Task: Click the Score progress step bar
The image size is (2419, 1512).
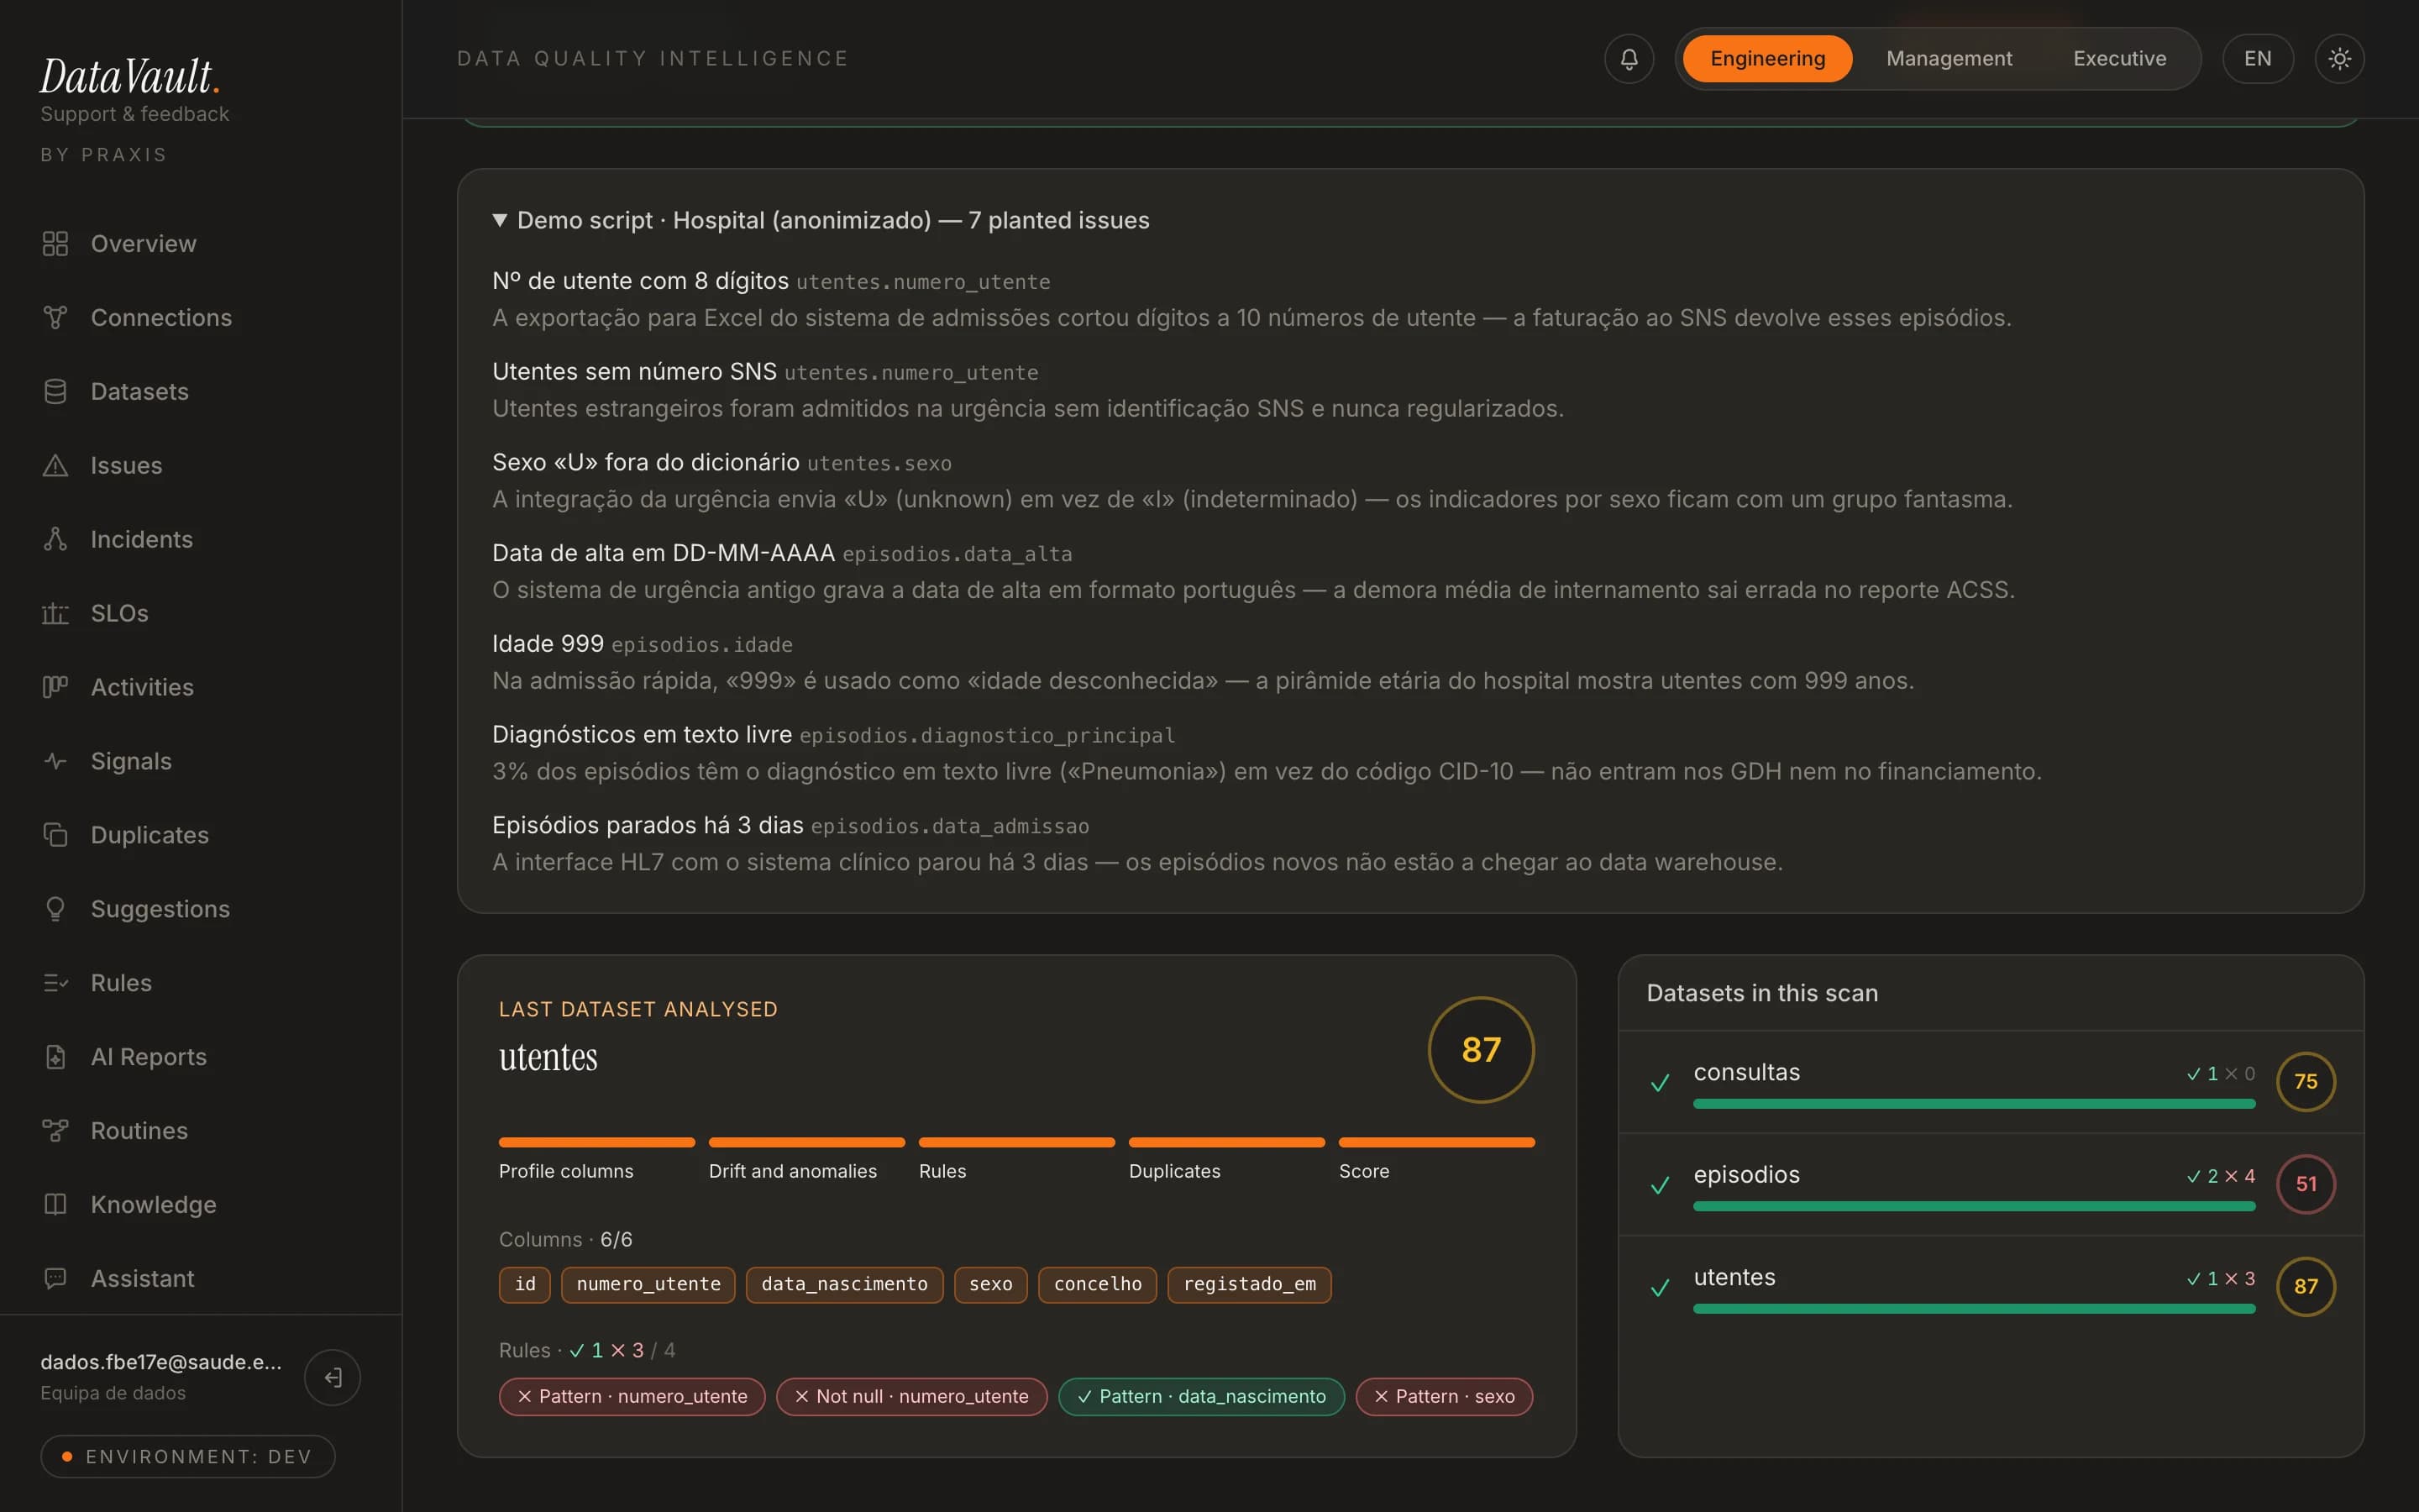Action: (x=1436, y=1142)
